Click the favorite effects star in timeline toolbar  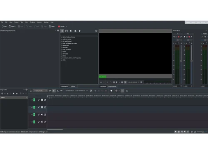click(111, 91)
